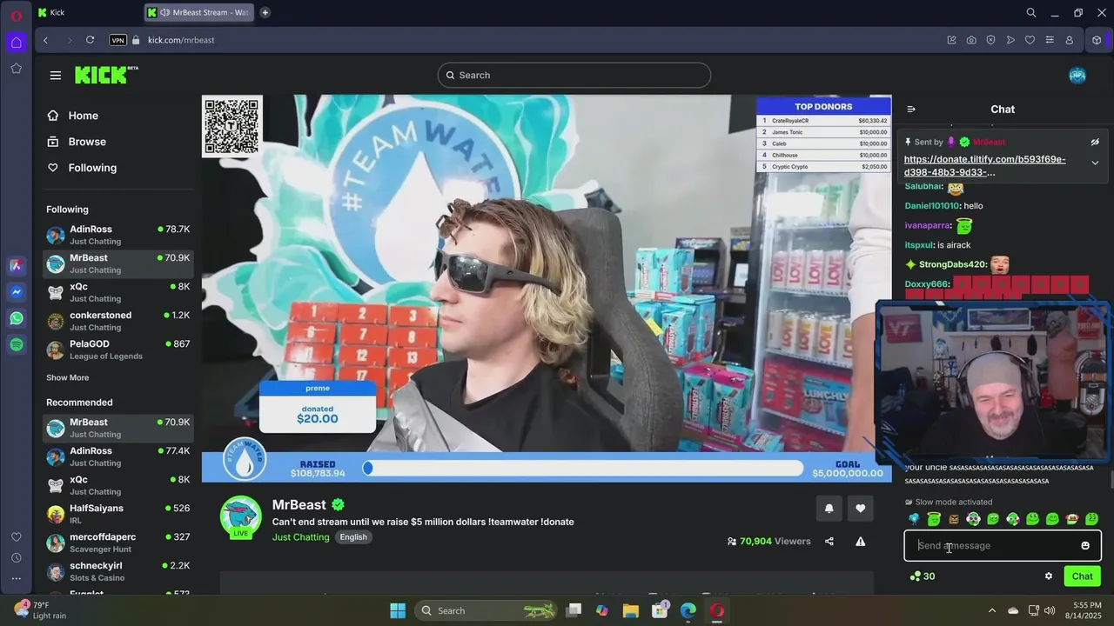Show hidden tray icons chevron
The width and height of the screenshot is (1114, 626).
(x=991, y=610)
